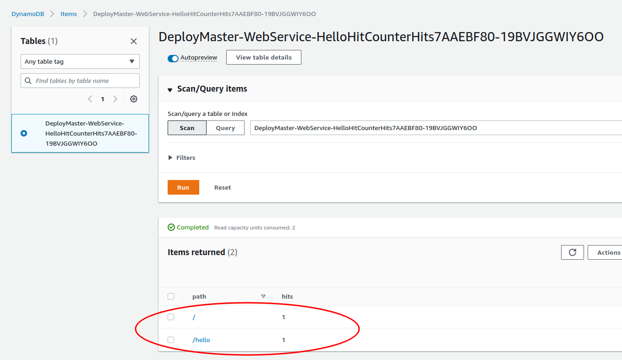
Task: Expand the Filters section
Action: click(182, 158)
